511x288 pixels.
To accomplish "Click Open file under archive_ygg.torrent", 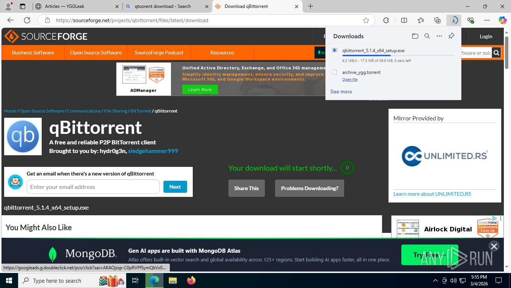I will pos(350,79).
